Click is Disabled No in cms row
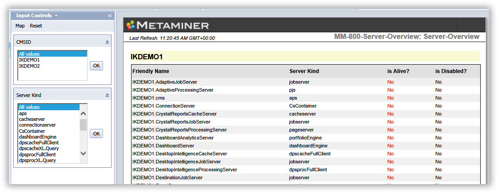 [438, 98]
